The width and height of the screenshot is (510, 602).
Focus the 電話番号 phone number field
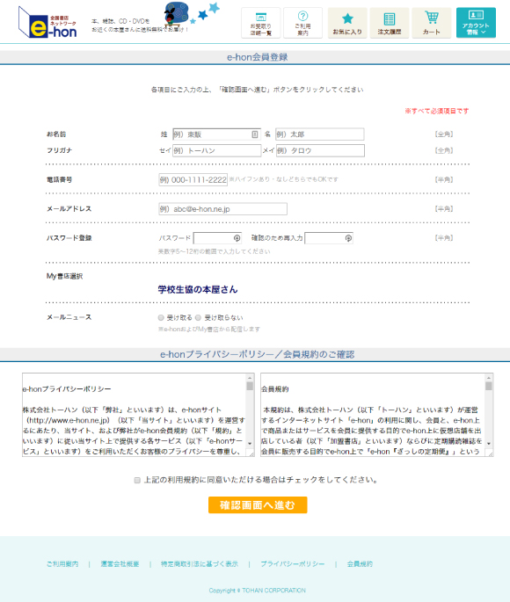(x=193, y=179)
